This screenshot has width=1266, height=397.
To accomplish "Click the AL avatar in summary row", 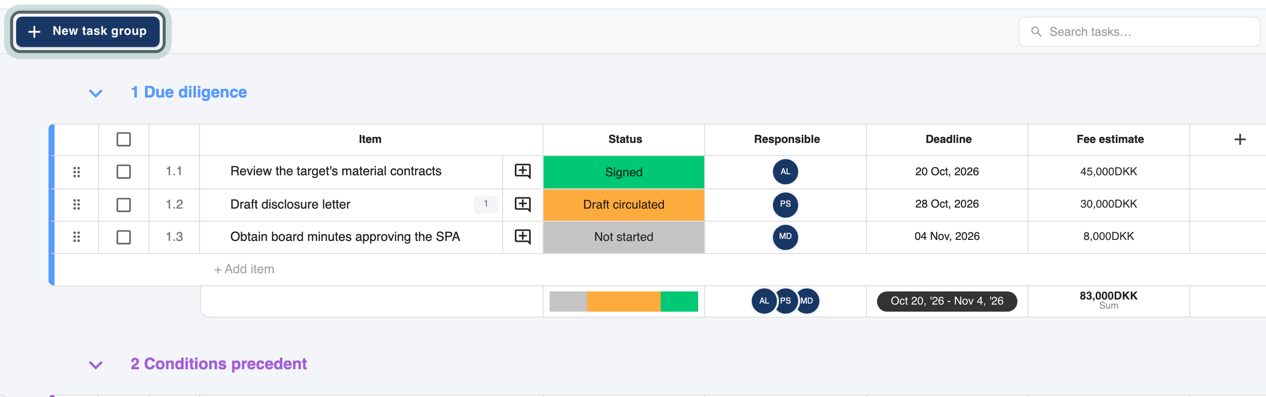I will point(764,301).
